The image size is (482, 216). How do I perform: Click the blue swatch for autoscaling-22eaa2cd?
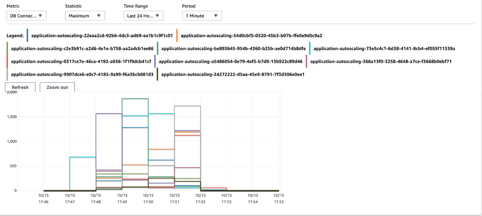coord(28,35)
